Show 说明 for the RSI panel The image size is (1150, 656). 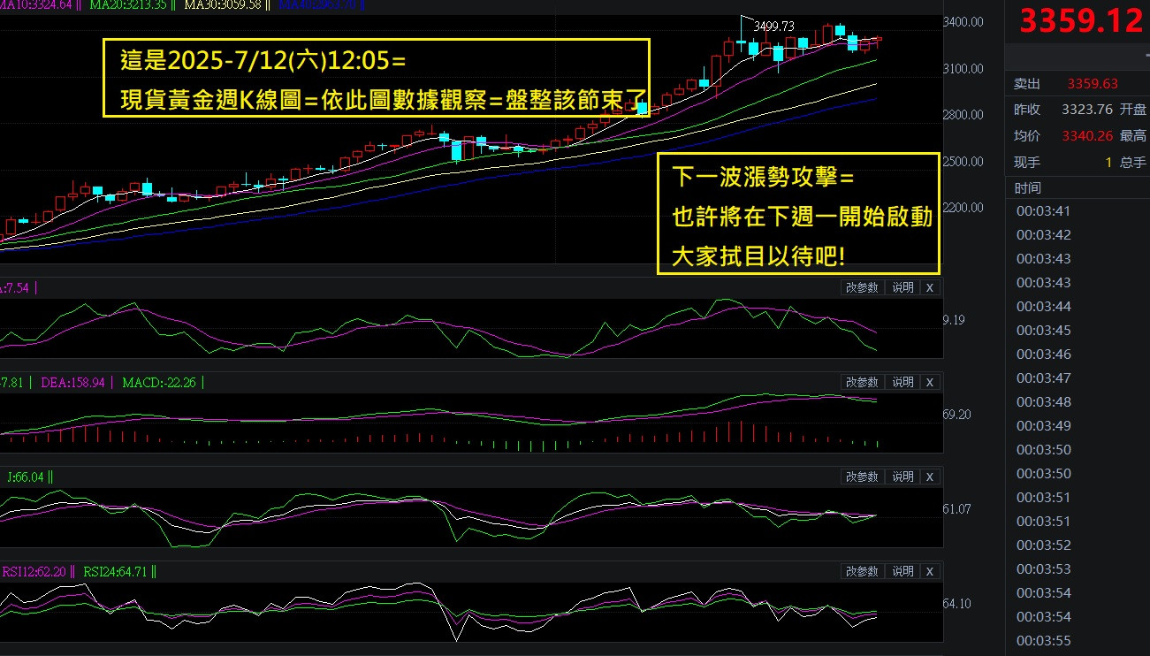click(x=902, y=571)
